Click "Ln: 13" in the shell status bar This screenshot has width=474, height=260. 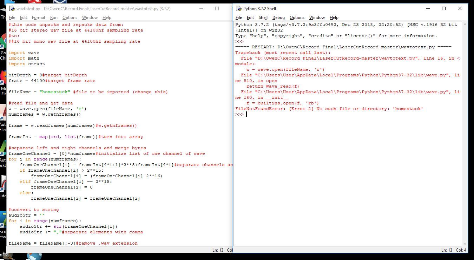447,250
